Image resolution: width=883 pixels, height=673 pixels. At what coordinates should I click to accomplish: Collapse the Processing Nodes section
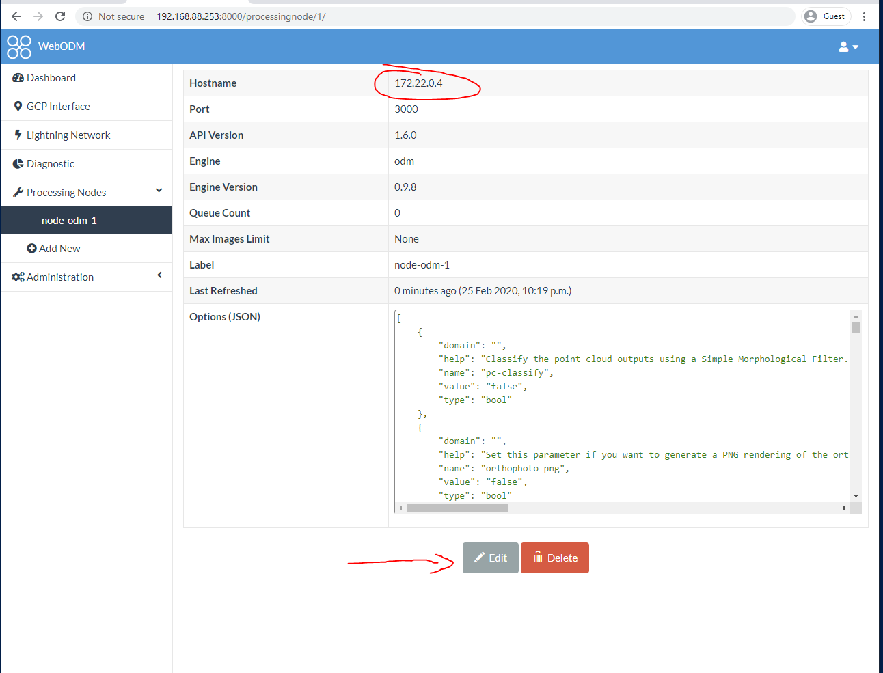159,192
